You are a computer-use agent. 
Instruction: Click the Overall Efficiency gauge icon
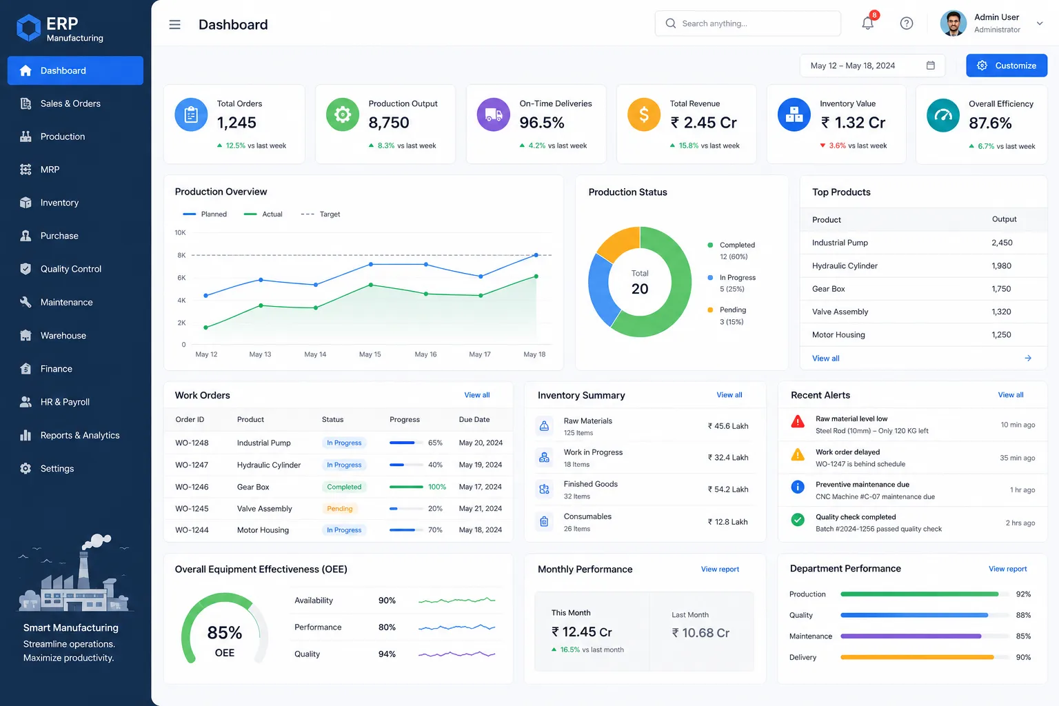pos(943,115)
